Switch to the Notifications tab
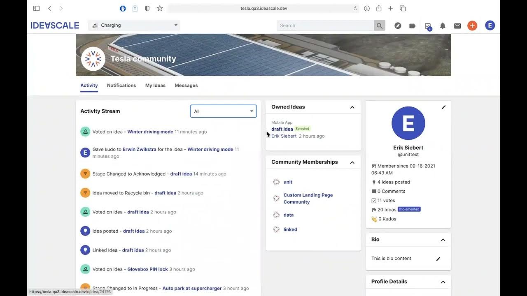 [x=121, y=86]
